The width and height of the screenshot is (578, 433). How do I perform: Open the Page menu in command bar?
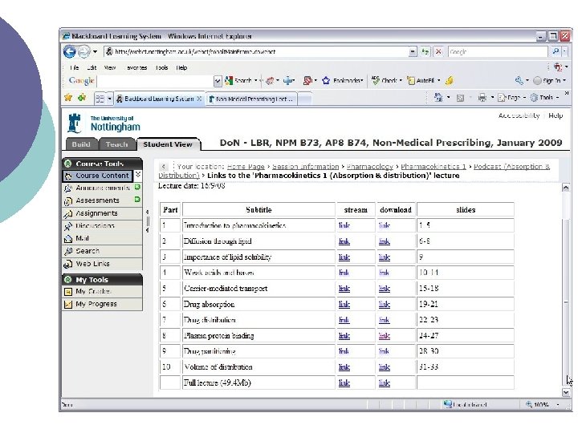click(x=511, y=98)
